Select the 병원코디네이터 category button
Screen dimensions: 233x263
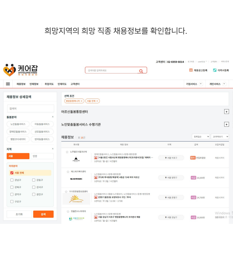pos(18,139)
